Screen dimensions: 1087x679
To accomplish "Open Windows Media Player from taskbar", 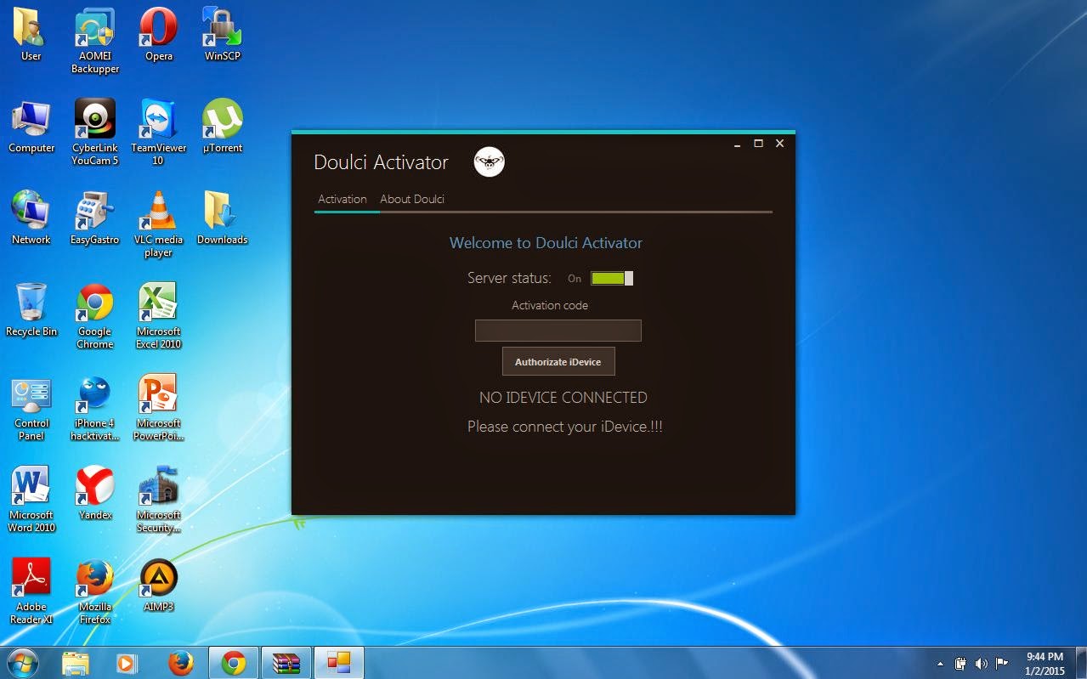I will (x=127, y=663).
